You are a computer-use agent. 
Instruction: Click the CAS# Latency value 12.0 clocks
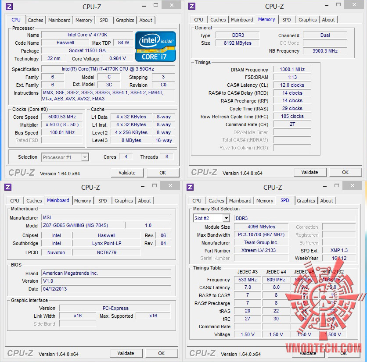coord(292,85)
